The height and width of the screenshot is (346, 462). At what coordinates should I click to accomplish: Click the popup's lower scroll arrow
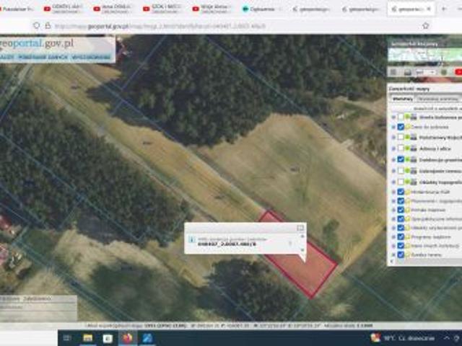pyautogui.click(x=302, y=250)
